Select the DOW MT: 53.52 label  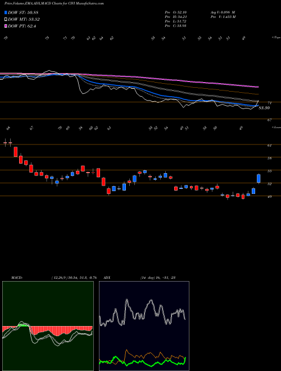24,20
